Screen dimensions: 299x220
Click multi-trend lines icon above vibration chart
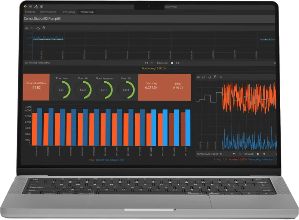point(209,77)
